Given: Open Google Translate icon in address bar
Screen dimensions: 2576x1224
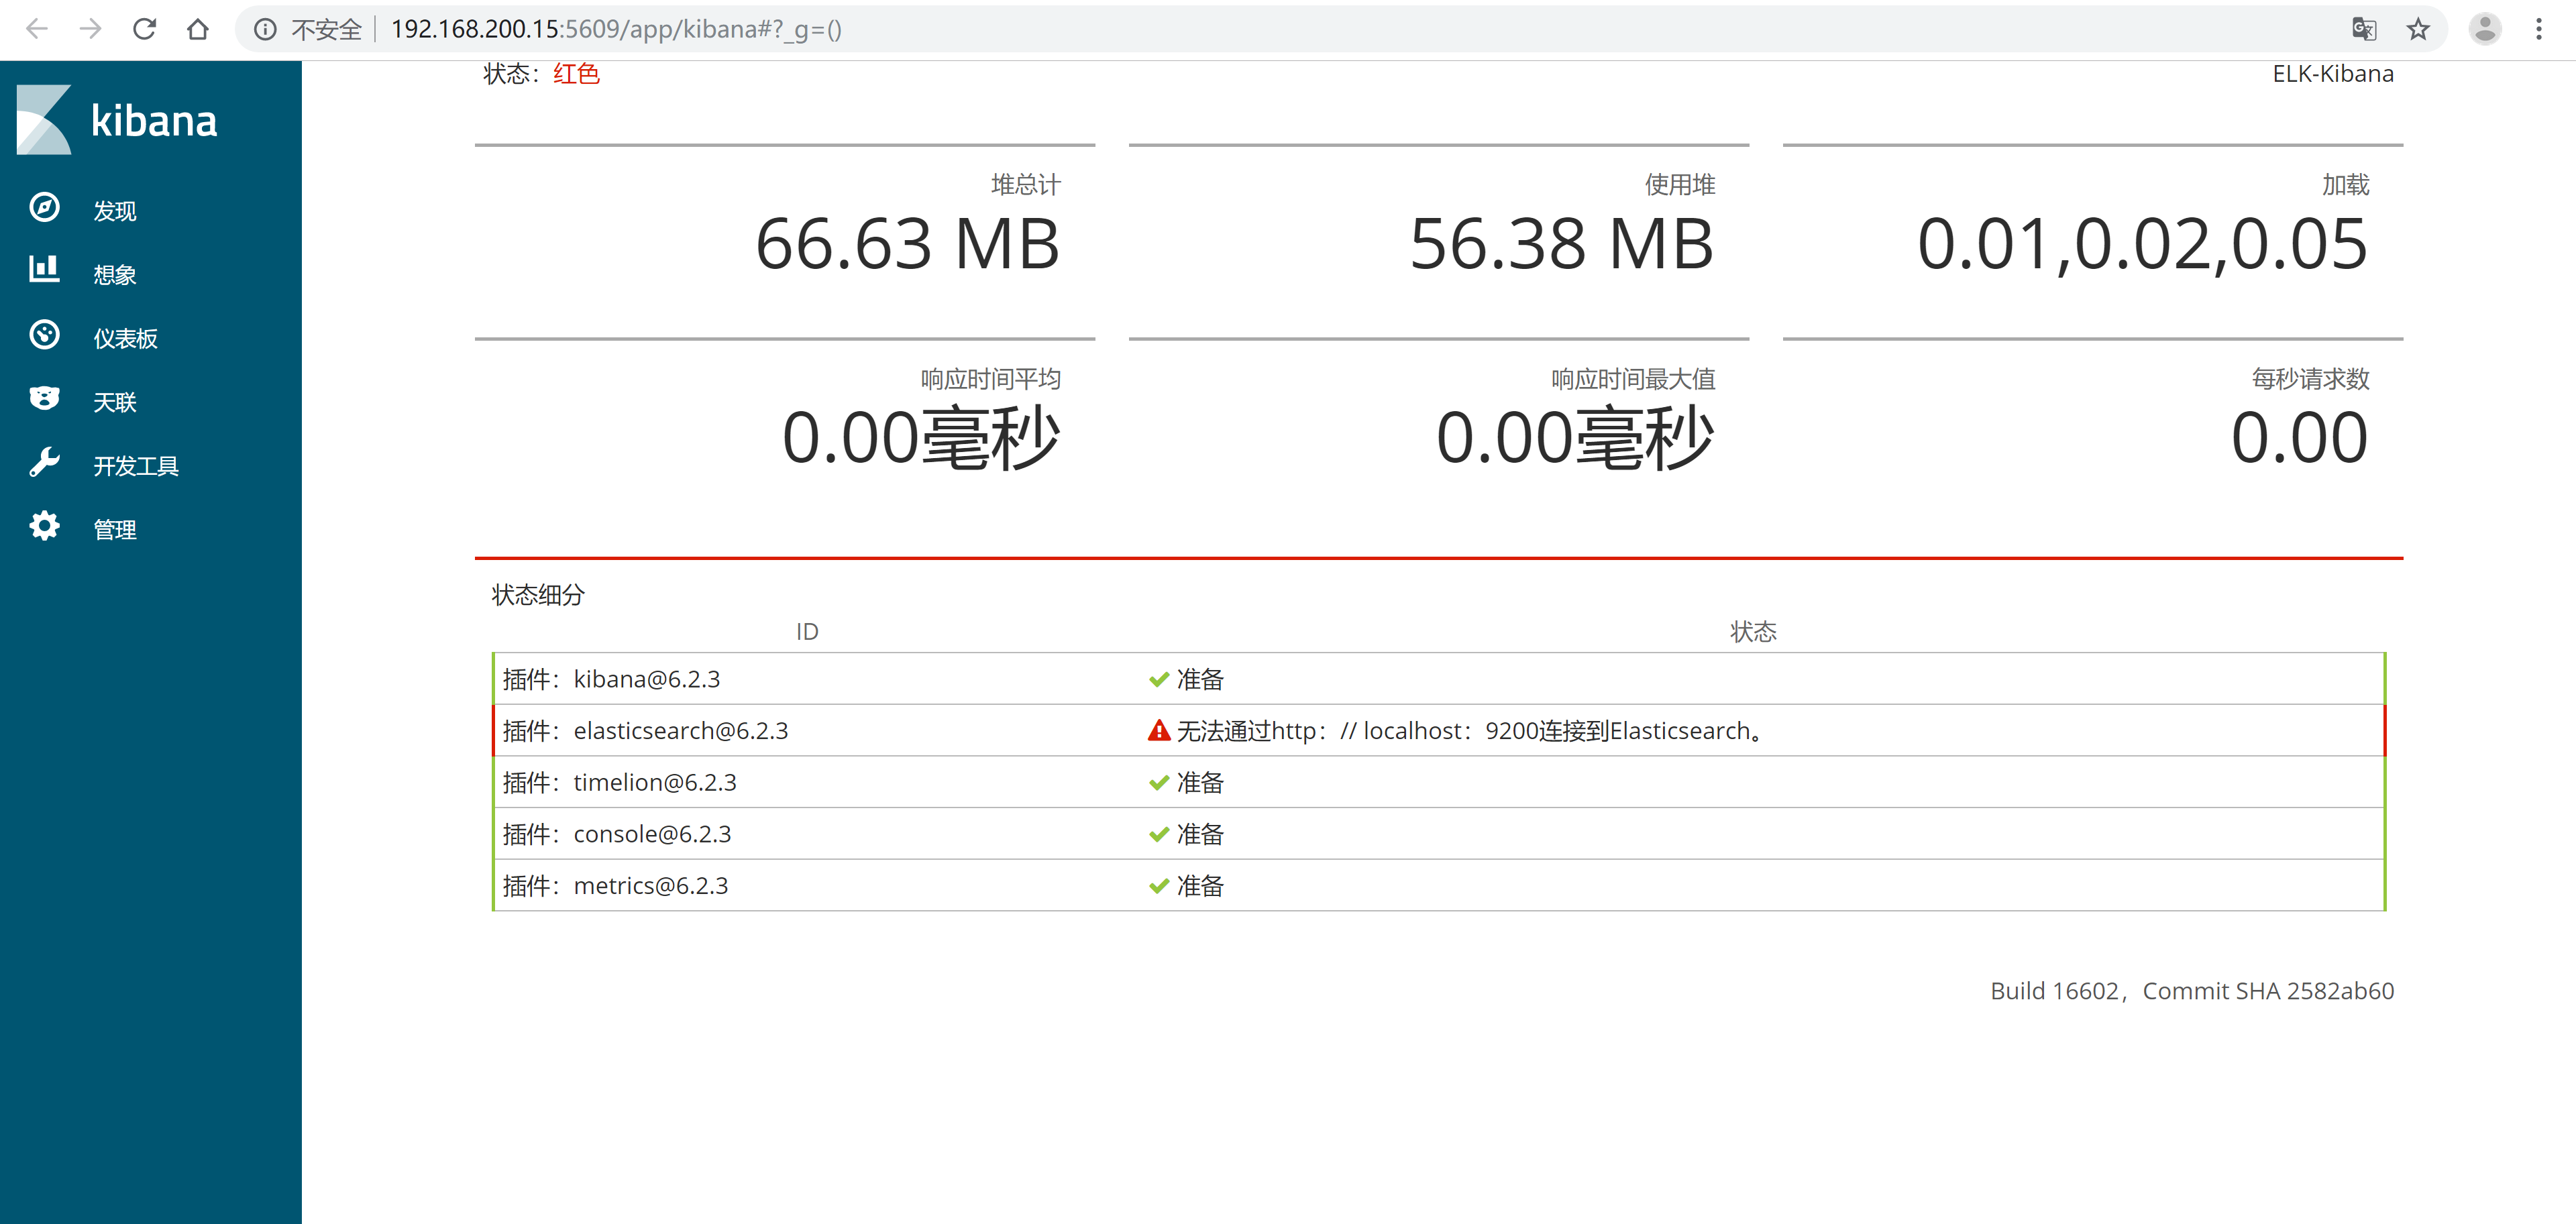Looking at the screenshot, I should pyautogui.click(x=2363, y=29).
